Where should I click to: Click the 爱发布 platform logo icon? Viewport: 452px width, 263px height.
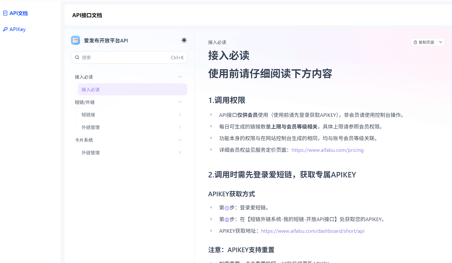pos(75,40)
